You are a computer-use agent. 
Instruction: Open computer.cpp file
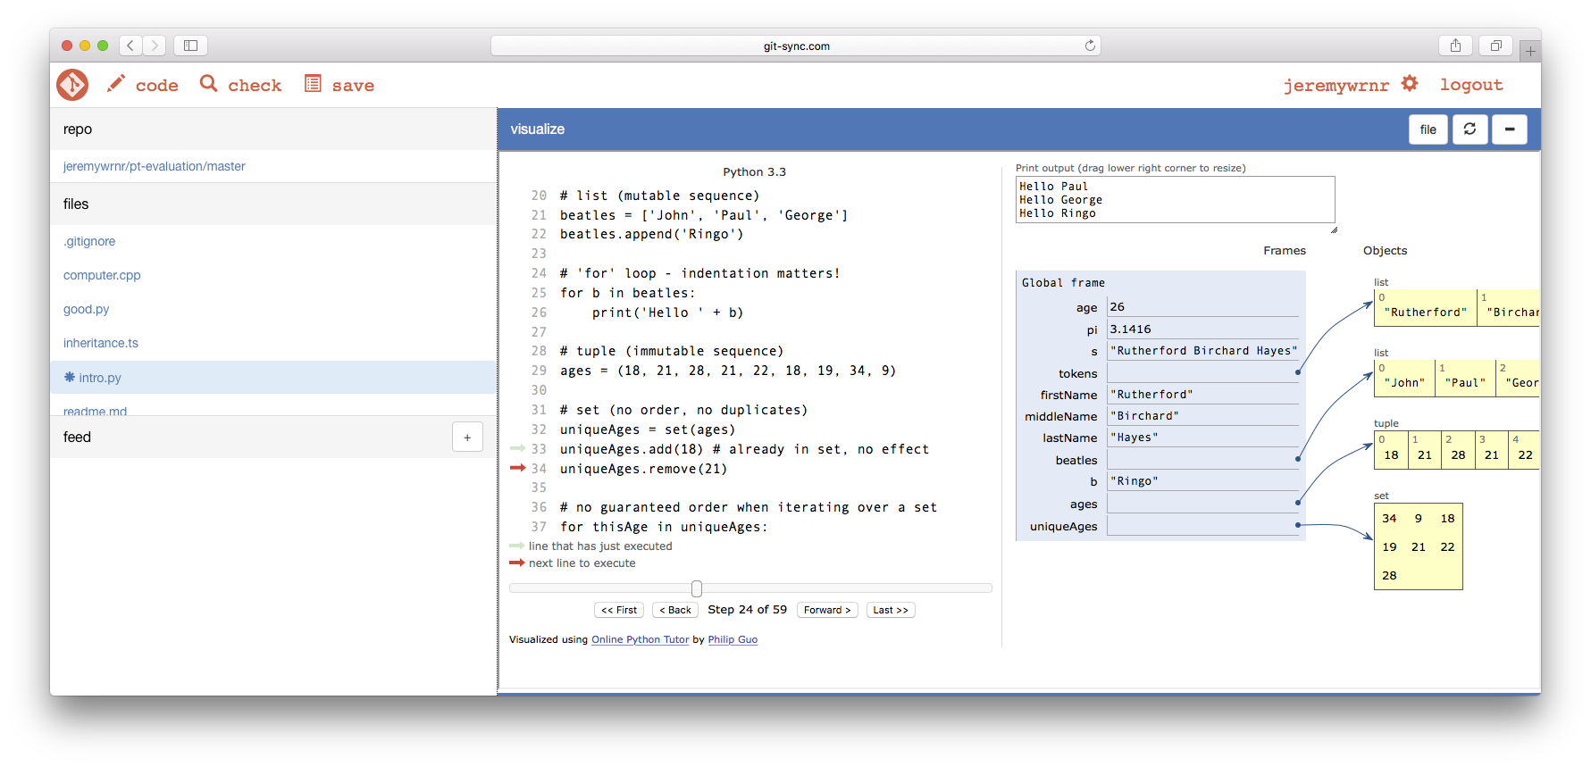pos(102,275)
